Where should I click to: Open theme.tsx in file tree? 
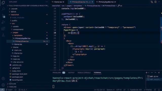[x=18, y=53]
